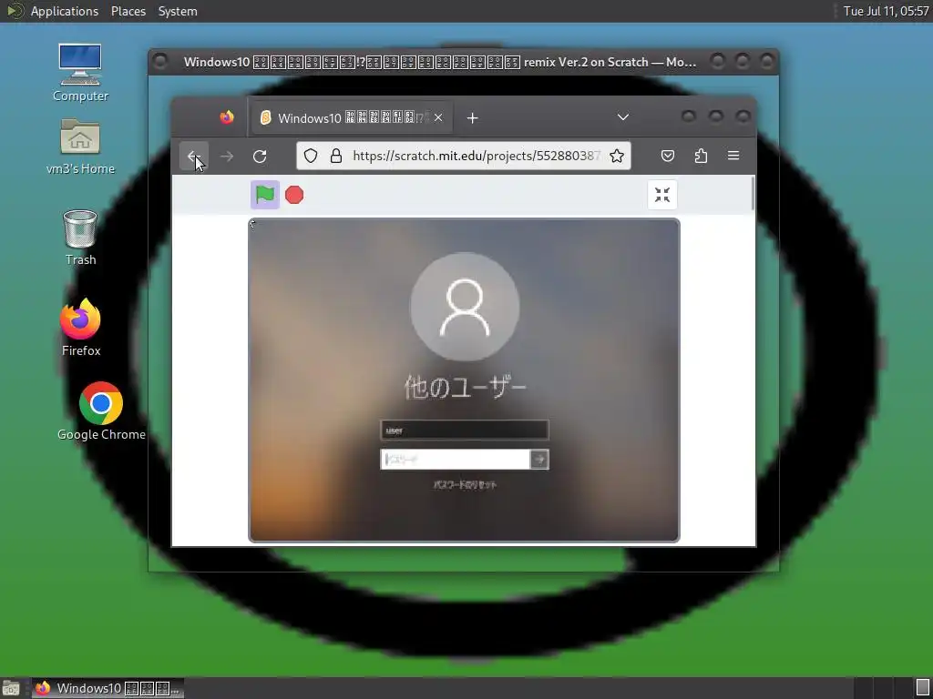
Task: Stop the project with the red octagon
Action: point(294,195)
